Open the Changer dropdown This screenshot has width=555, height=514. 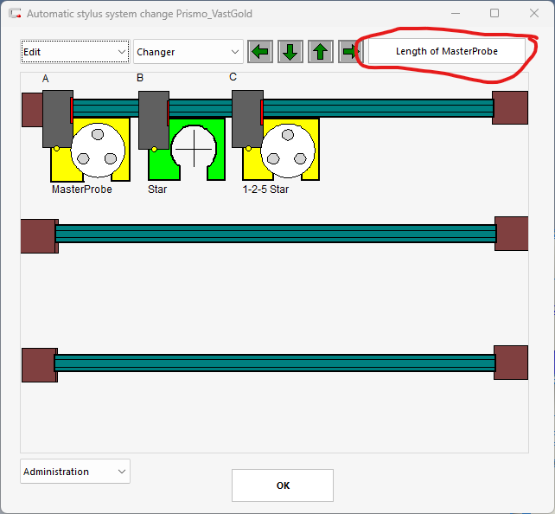tap(188, 52)
